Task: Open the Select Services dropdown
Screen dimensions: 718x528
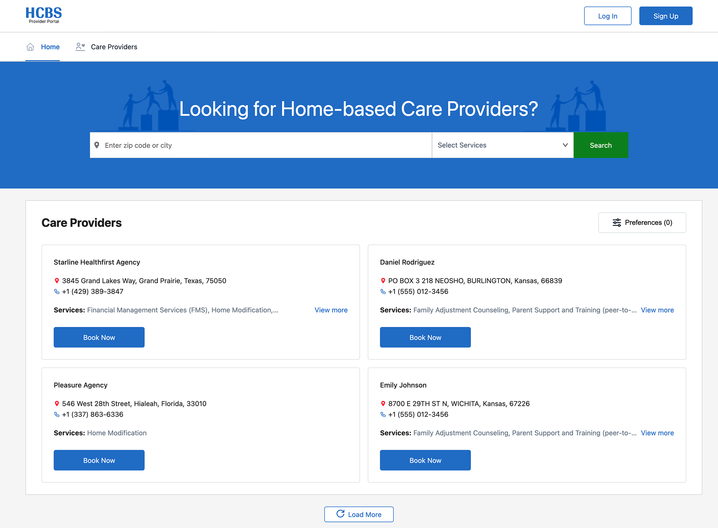Action: click(502, 145)
